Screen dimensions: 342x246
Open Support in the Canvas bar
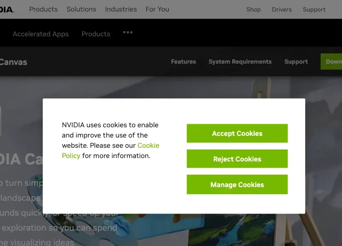pos(296,61)
